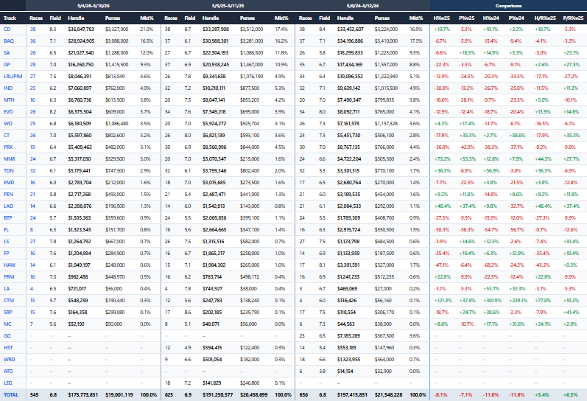This screenshot has height=401, width=587.
Task: Open the FL track link
Action: 6,230
